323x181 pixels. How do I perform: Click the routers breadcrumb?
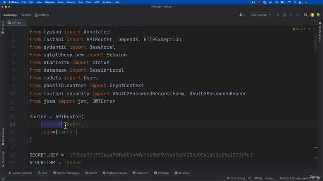tap(26, 15)
